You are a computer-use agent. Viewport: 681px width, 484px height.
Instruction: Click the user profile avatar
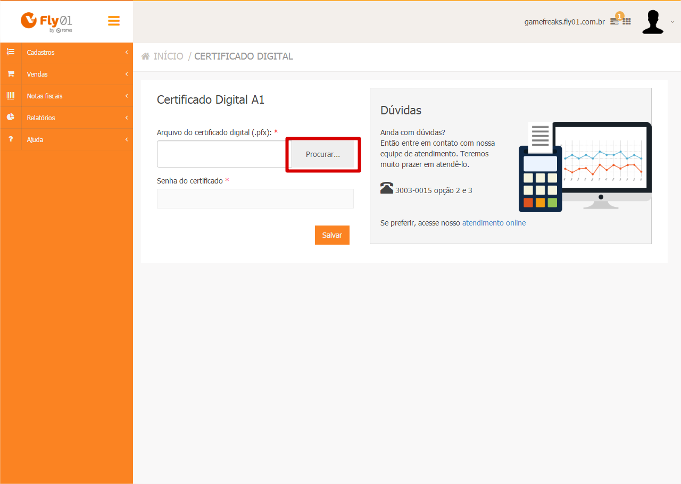(x=653, y=22)
